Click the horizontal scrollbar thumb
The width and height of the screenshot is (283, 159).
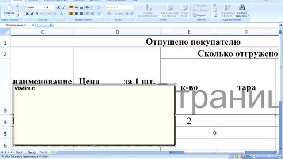click(x=214, y=152)
